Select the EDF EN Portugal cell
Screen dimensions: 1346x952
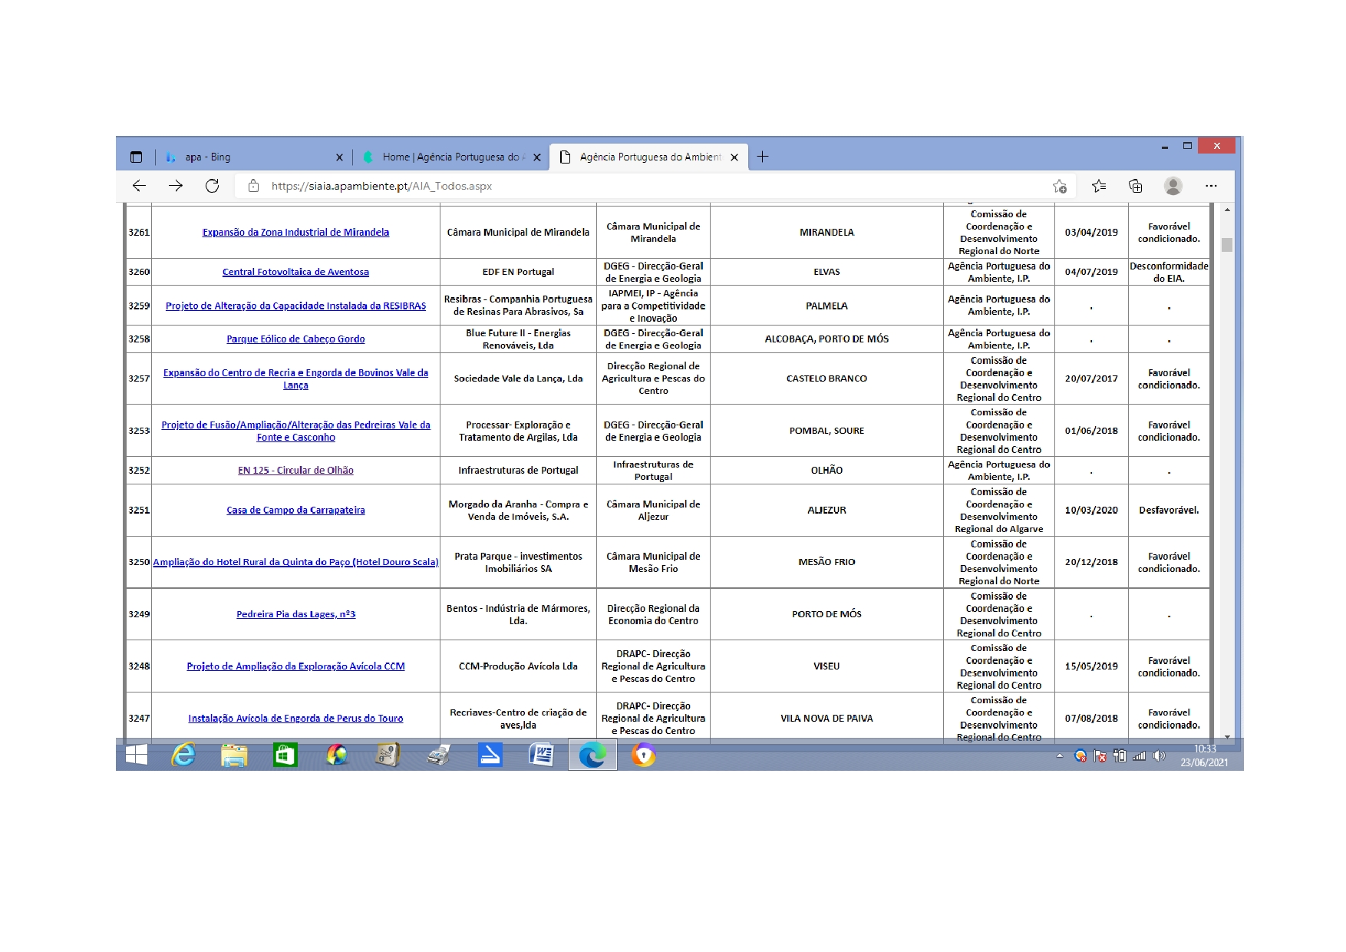518,272
